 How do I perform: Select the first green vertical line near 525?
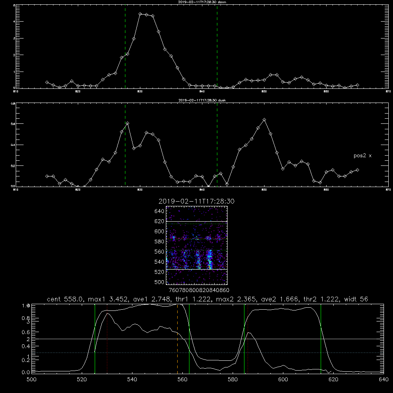point(95,339)
